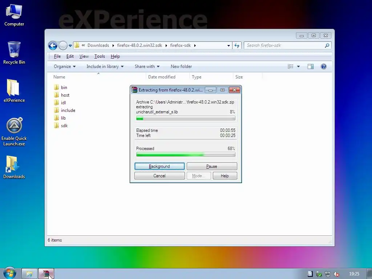Open the Include in library dropdown
372x279 pixels.
click(105, 66)
